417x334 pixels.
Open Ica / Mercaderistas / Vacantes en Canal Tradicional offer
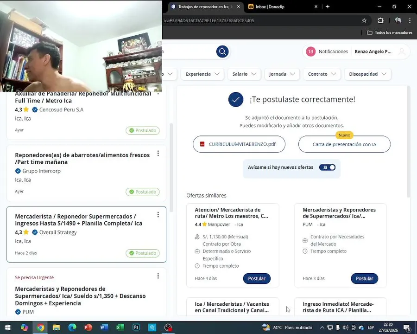click(232, 307)
